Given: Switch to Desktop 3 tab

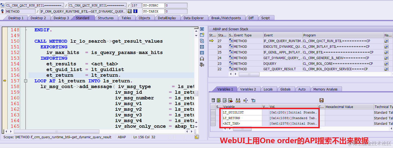Looking at the screenshot, I should (61, 18).
